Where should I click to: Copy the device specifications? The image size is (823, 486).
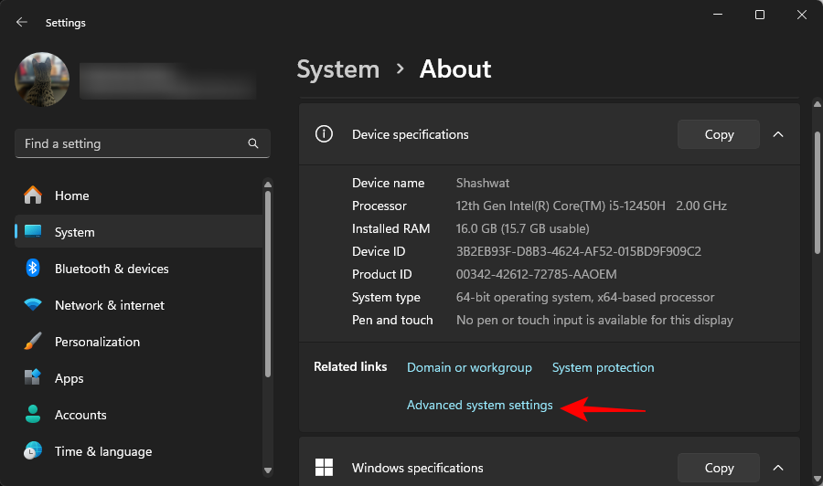click(719, 134)
